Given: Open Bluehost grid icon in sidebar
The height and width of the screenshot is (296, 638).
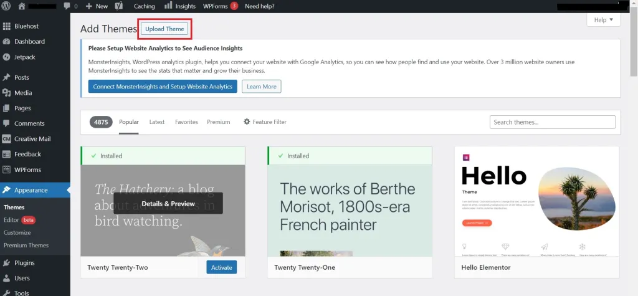Looking at the screenshot, I should (6, 26).
